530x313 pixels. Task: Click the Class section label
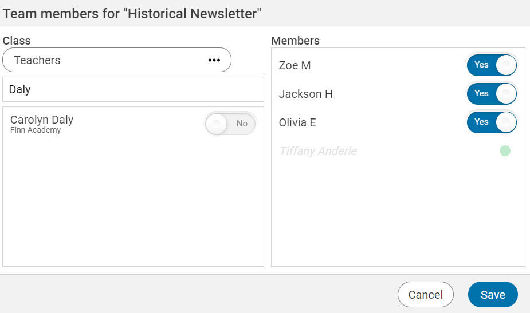tap(17, 41)
